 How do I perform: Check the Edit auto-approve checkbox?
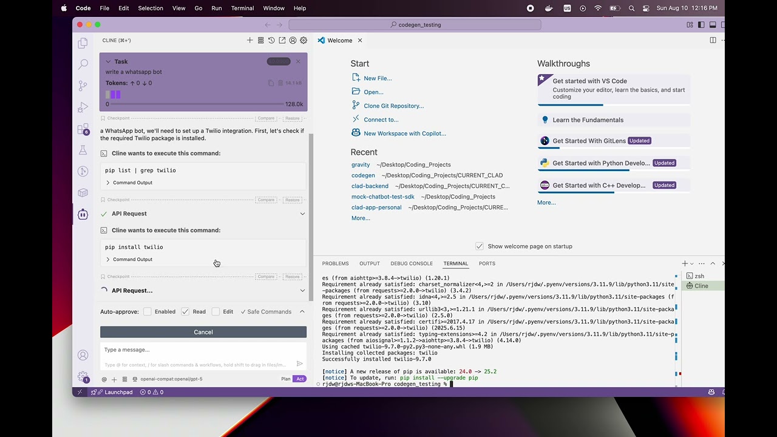pos(215,311)
